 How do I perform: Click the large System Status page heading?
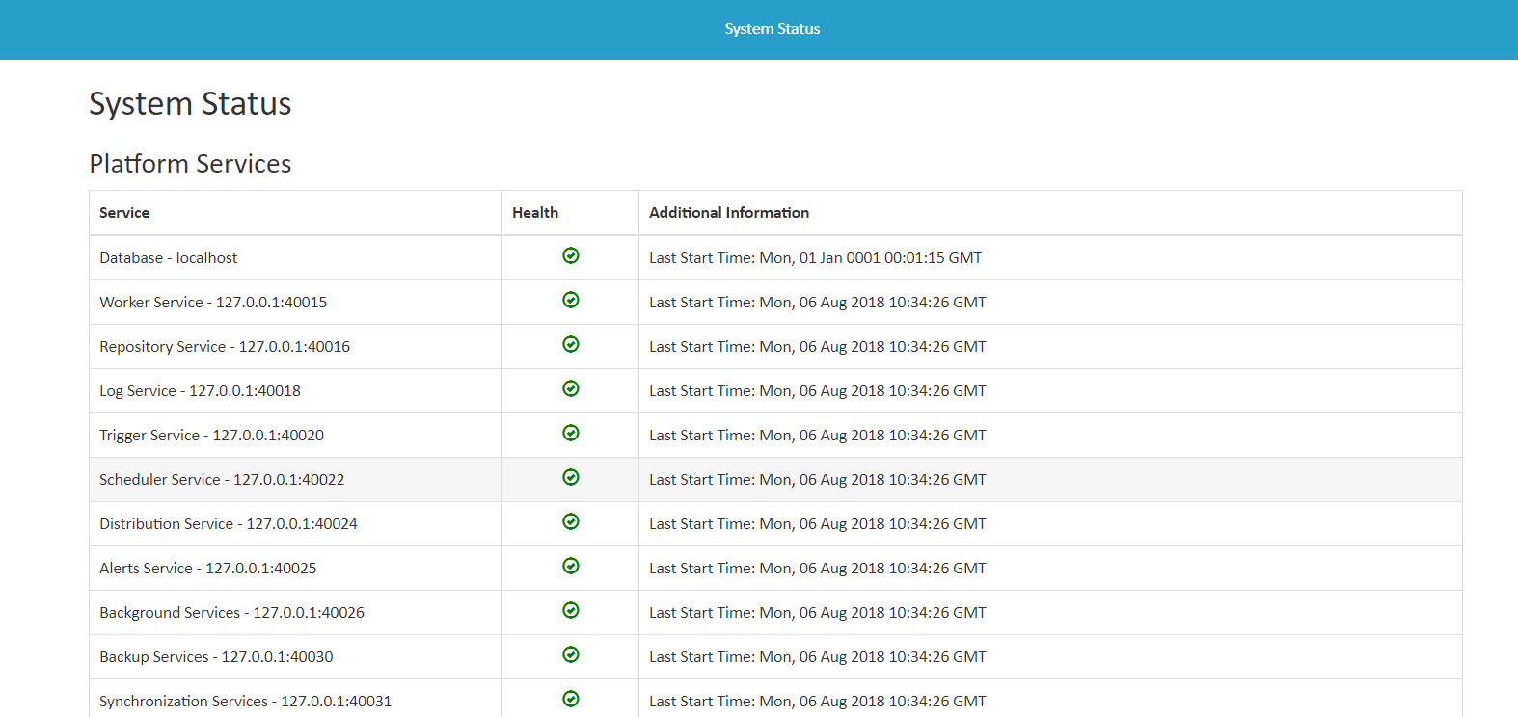[190, 104]
